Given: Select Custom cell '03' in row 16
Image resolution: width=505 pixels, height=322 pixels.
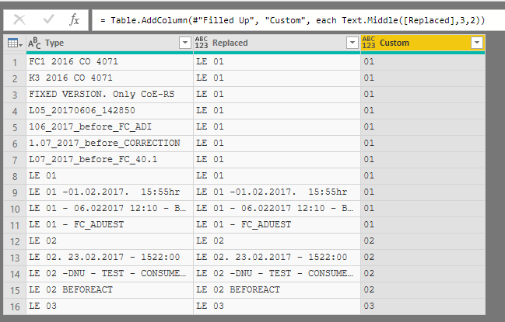Looking at the screenshot, I should (423, 306).
